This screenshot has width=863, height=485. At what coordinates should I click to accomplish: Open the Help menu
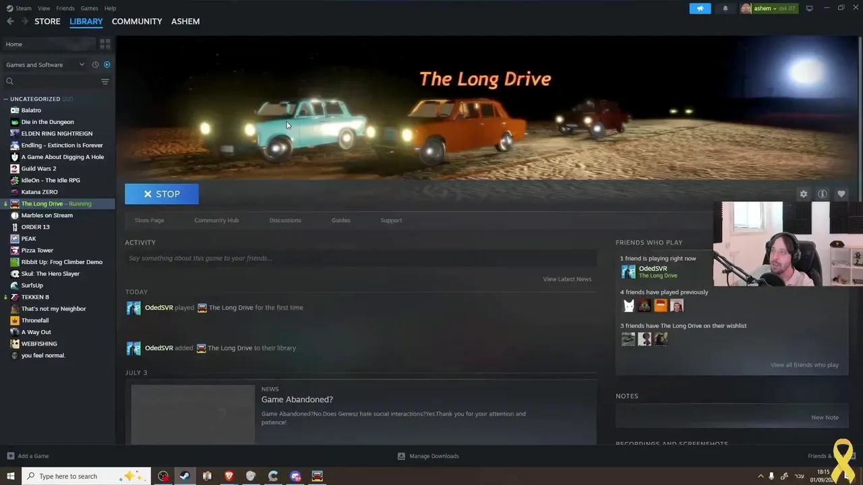click(x=110, y=8)
